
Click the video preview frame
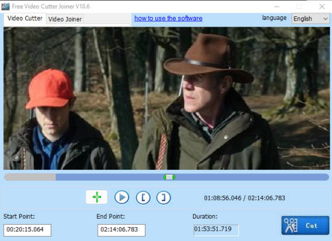(167, 98)
